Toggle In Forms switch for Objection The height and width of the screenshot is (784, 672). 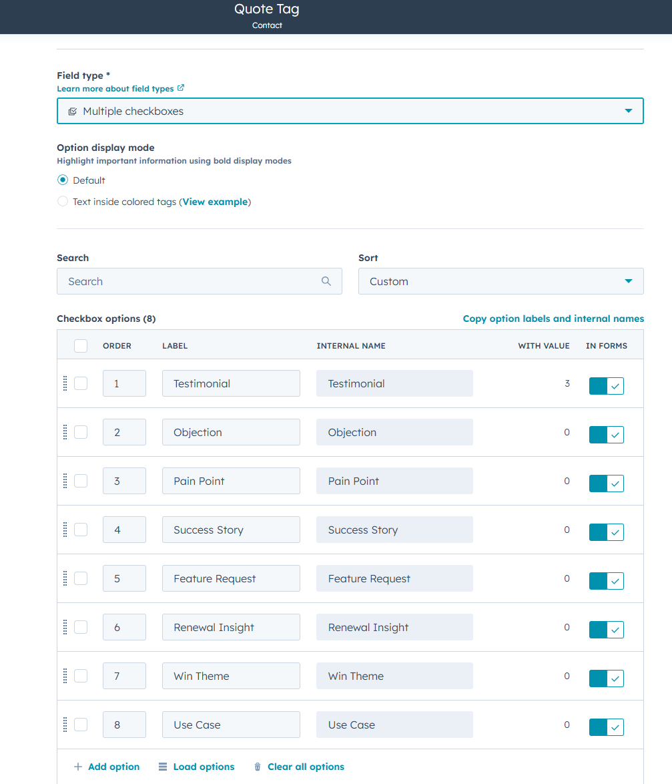pyautogui.click(x=606, y=435)
